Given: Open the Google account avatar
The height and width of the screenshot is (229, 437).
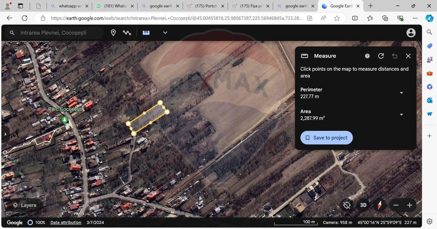Looking at the screenshot, I should (x=411, y=33).
